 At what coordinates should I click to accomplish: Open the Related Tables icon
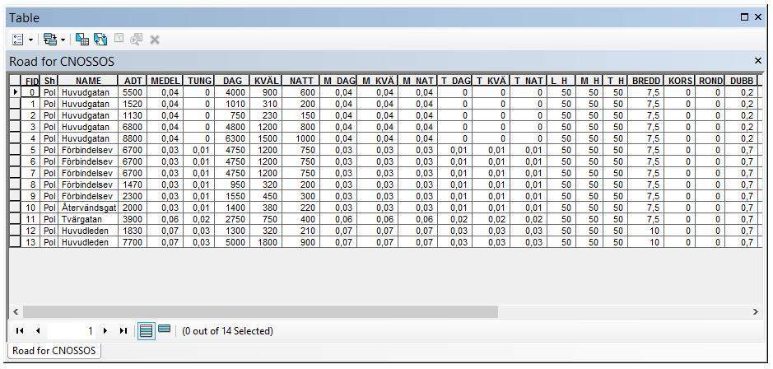pos(49,39)
